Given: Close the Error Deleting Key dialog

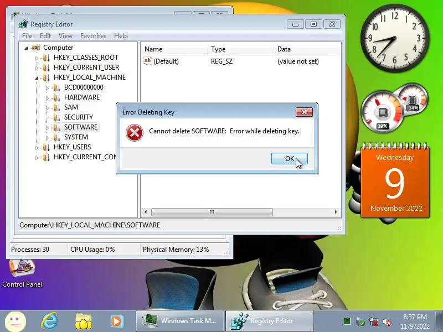Looking at the screenshot, I should 304,112.
